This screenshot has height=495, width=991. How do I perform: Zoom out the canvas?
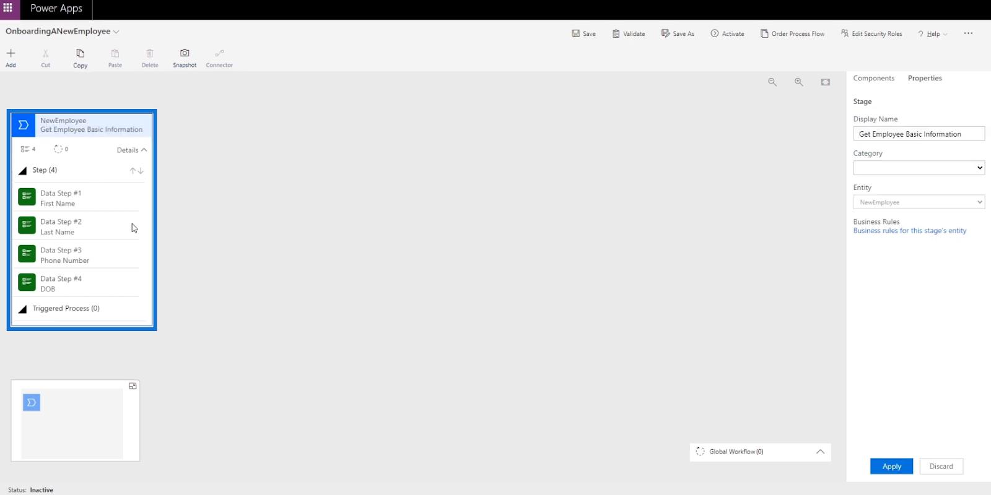(x=772, y=82)
